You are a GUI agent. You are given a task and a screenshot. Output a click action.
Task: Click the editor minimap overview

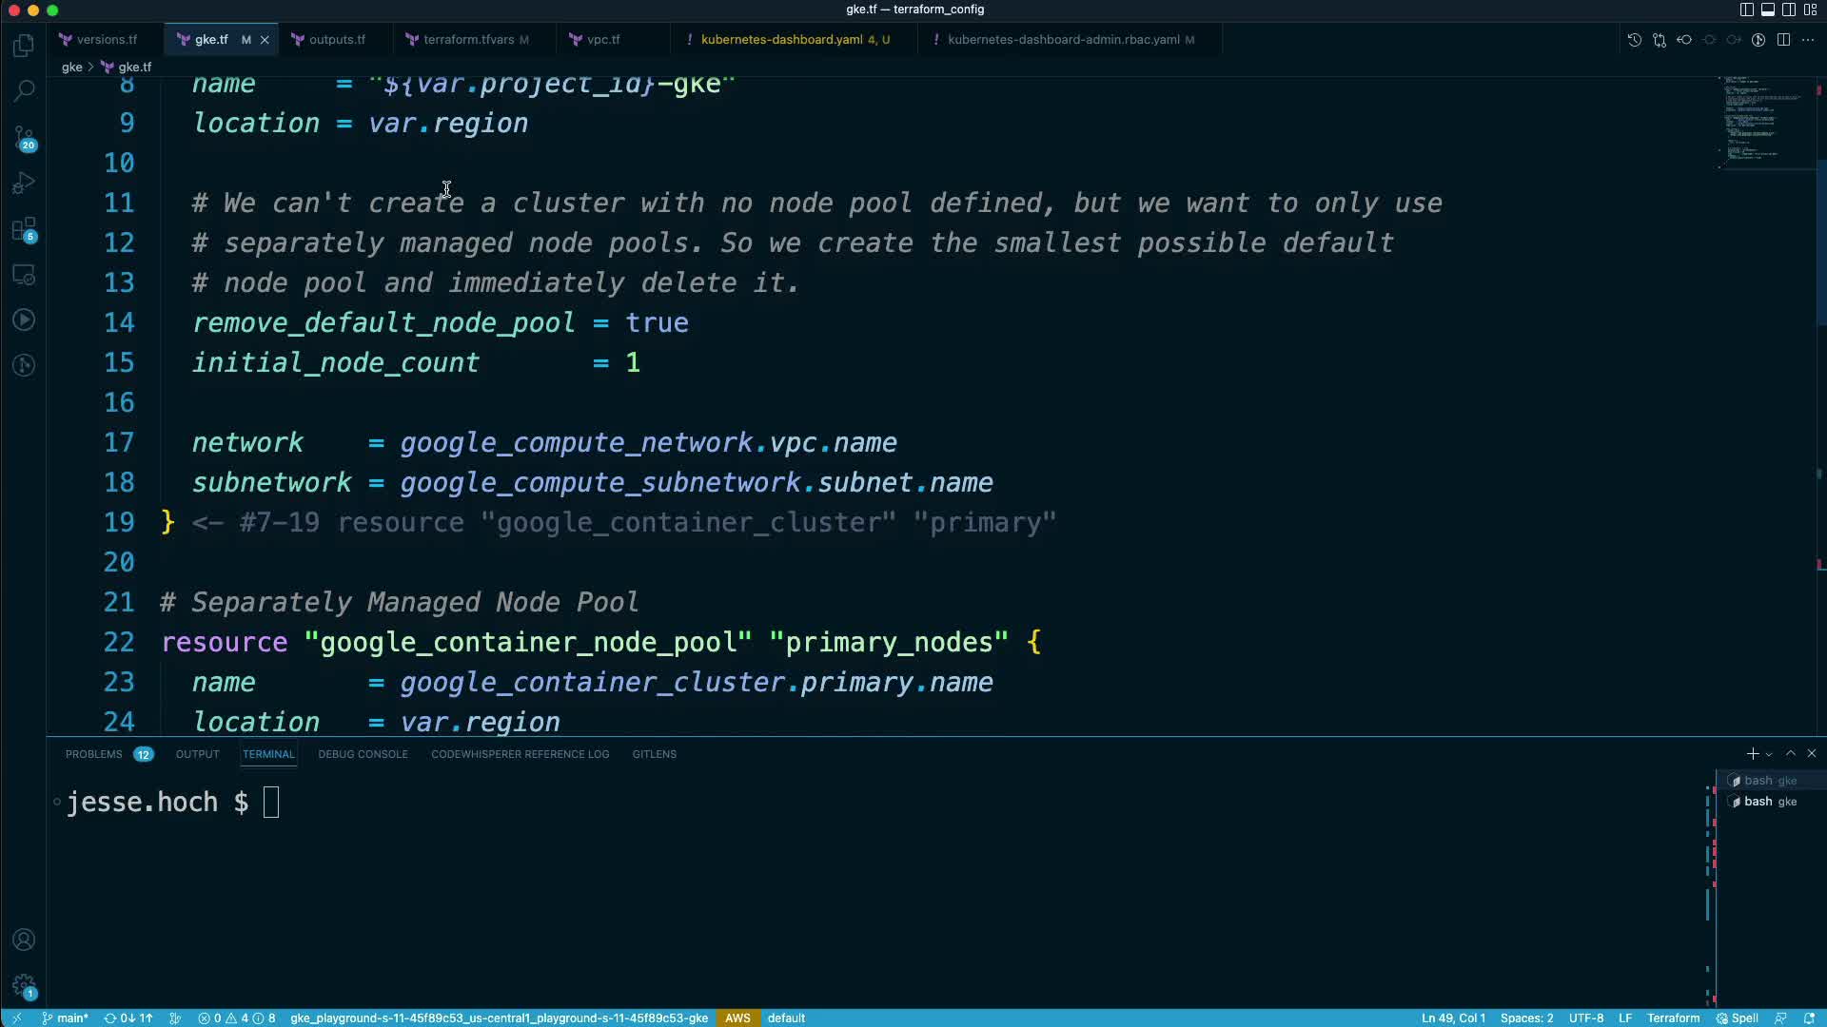1763,124
